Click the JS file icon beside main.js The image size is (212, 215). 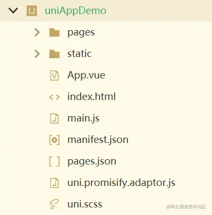pos(54,118)
